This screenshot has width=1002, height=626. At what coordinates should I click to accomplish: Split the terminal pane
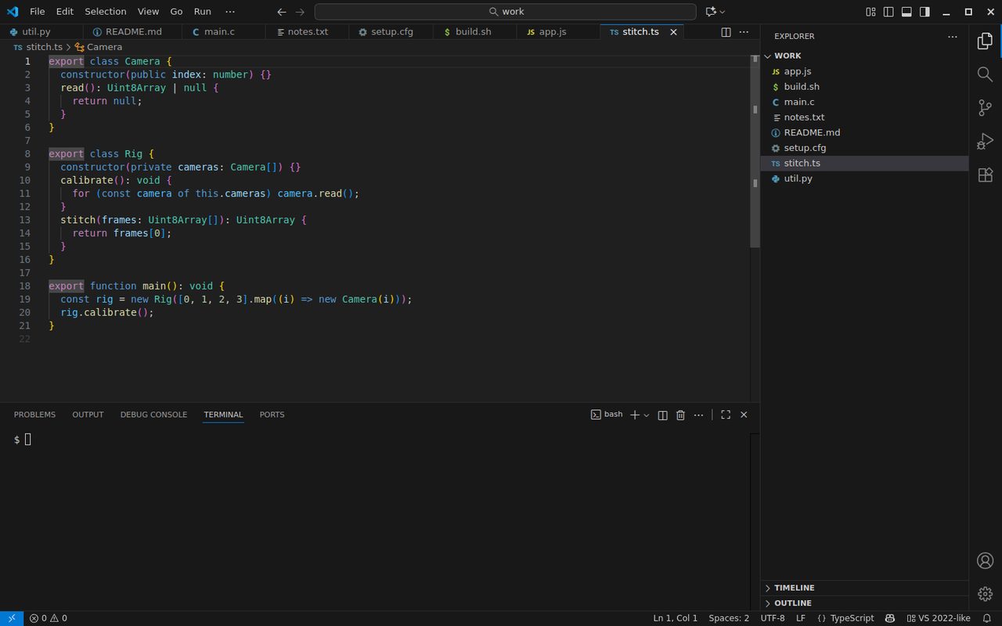tap(662, 415)
